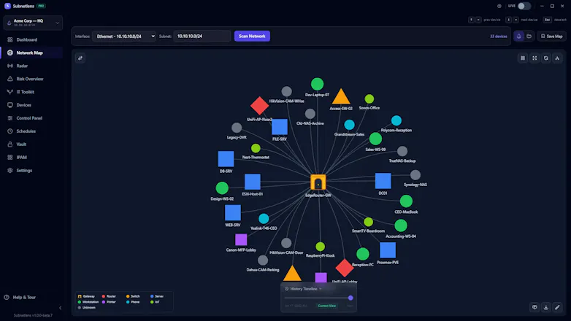
Task: Toggle the LIVE switch
Action: [524, 6]
